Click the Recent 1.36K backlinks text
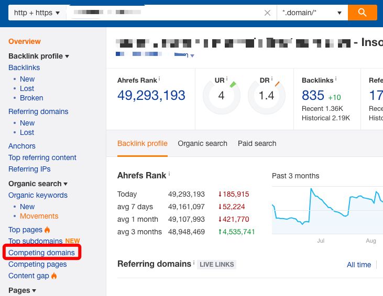 click(322, 108)
